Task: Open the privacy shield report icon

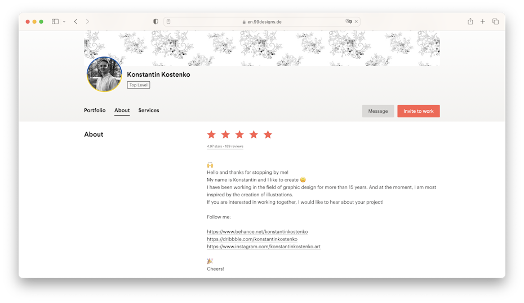Action: pyautogui.click(x=156, y=21)
